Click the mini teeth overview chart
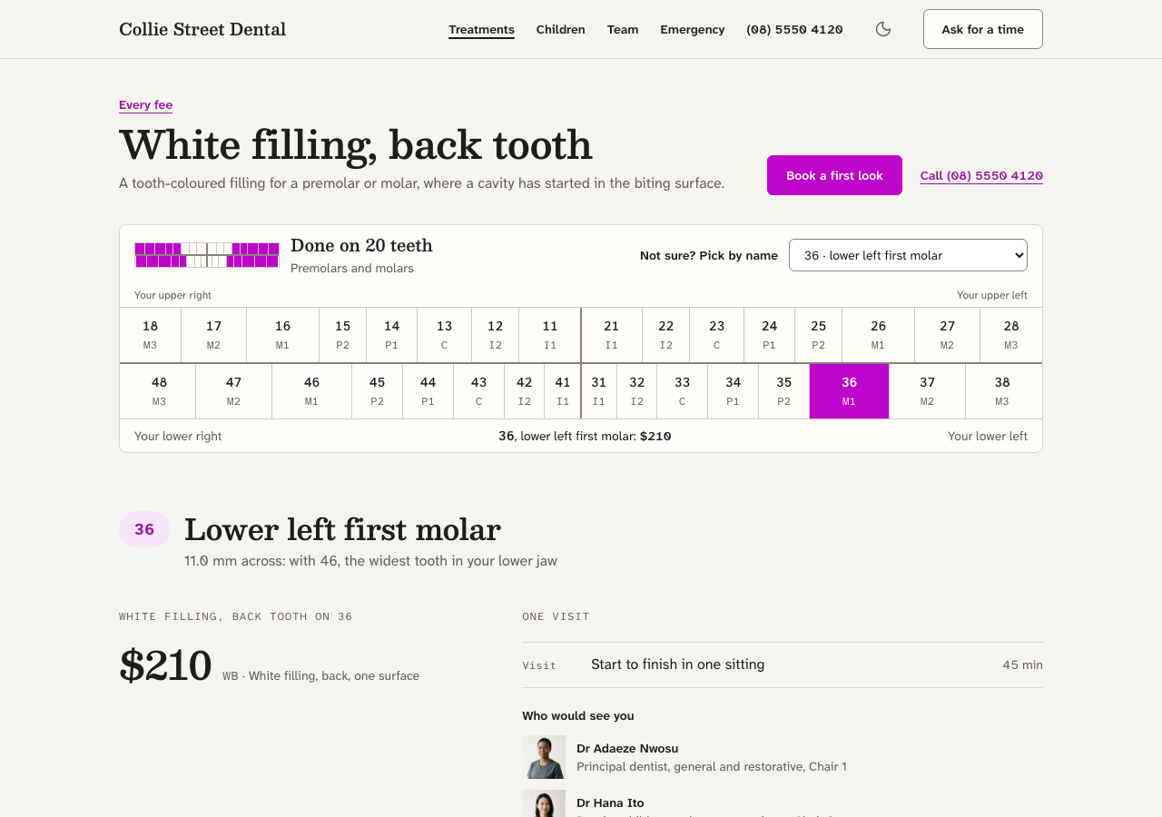Viewport: 1162px width, 817px height. click(x=207, y=255)
